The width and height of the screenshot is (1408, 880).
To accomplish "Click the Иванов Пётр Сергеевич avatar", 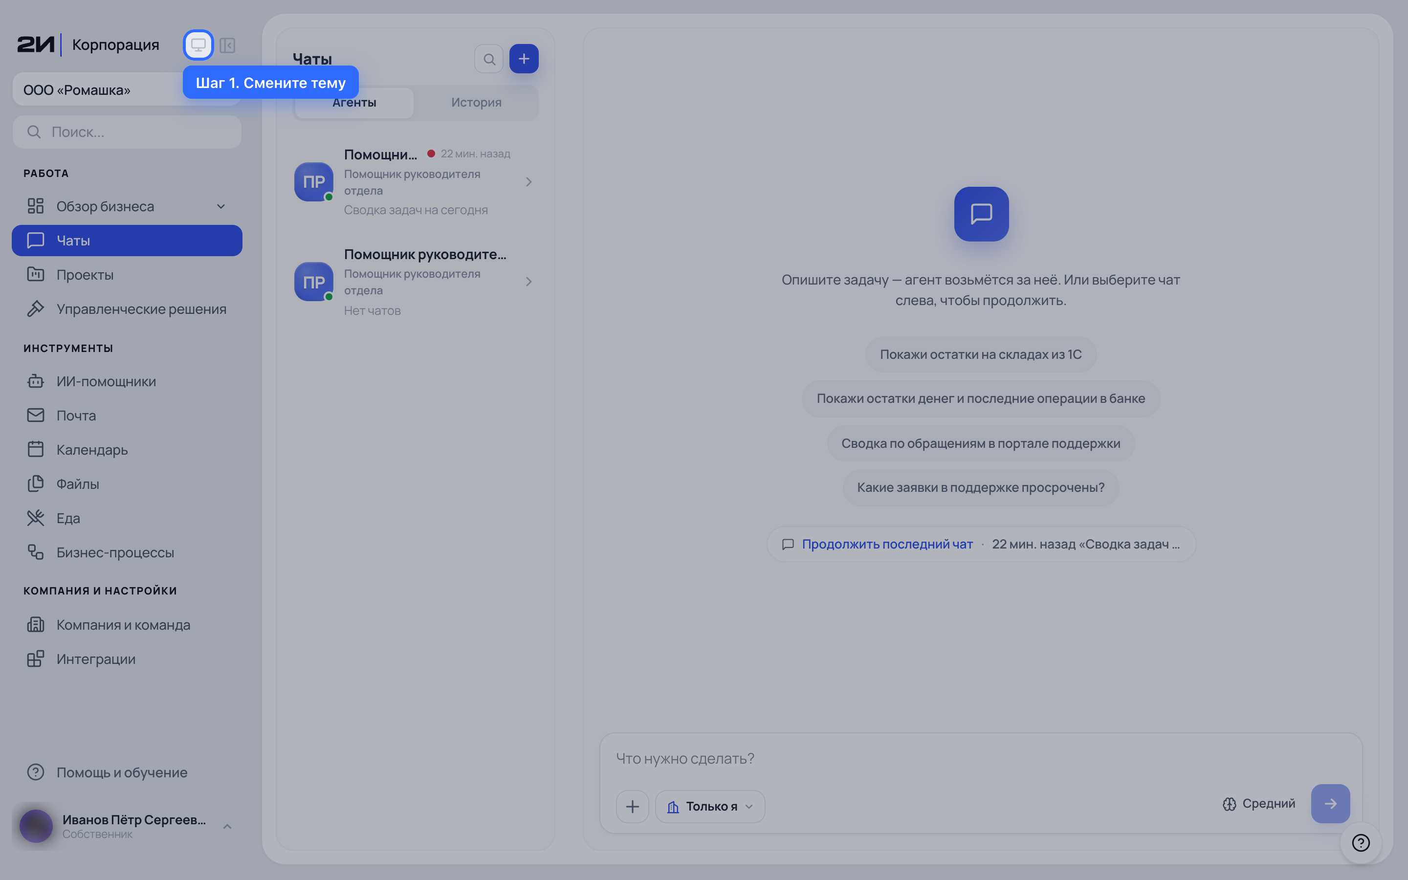I will coord(36,826).
